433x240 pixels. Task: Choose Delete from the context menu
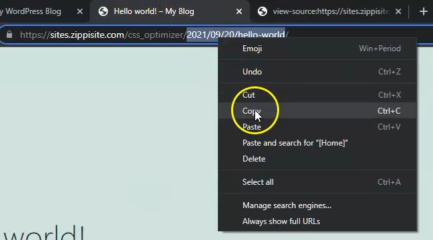(317, 159)
